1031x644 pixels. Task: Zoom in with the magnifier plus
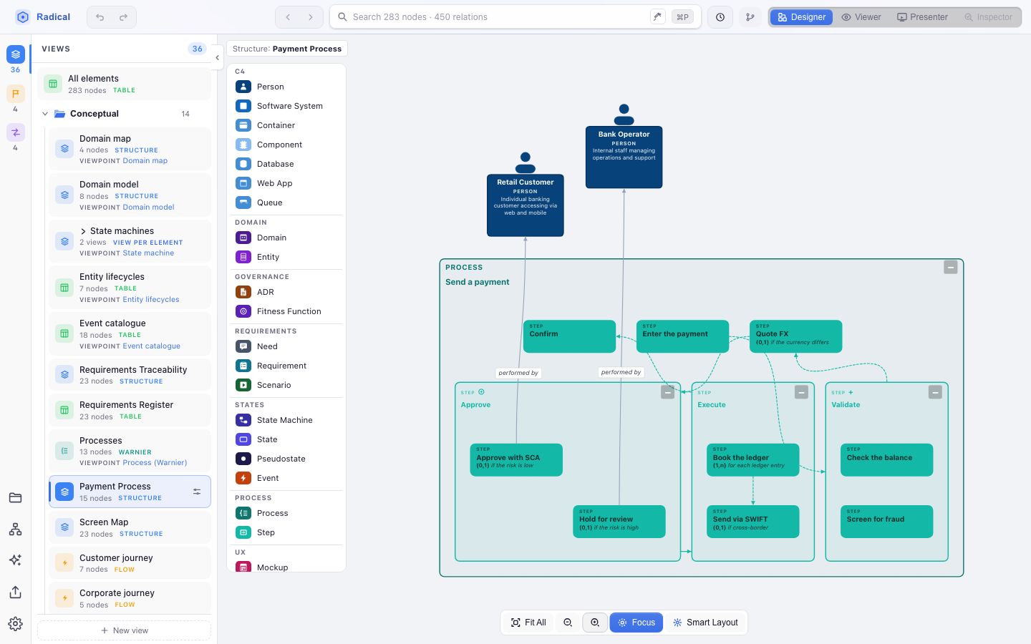click(x=595, y=623)
